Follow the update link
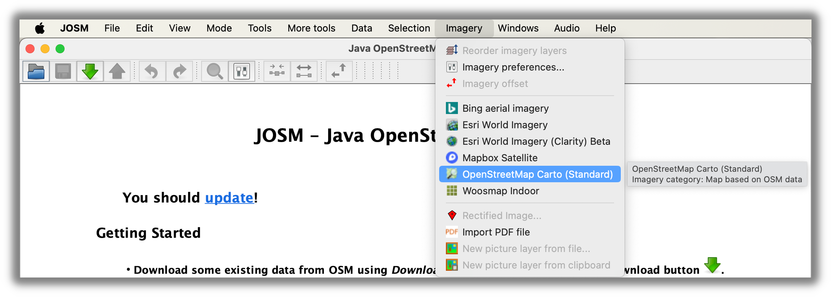The height and width of the screenshot is (297, 831). 229,198
